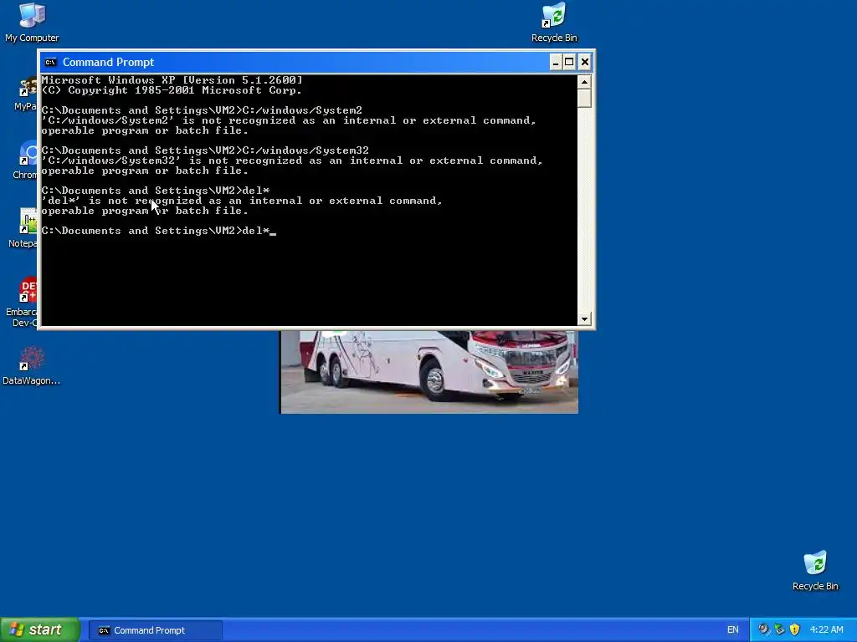Image resolution: width=857 pixels, height=642 pixels.
Task: Click the first system tray icon
Action: click(763, 629)
